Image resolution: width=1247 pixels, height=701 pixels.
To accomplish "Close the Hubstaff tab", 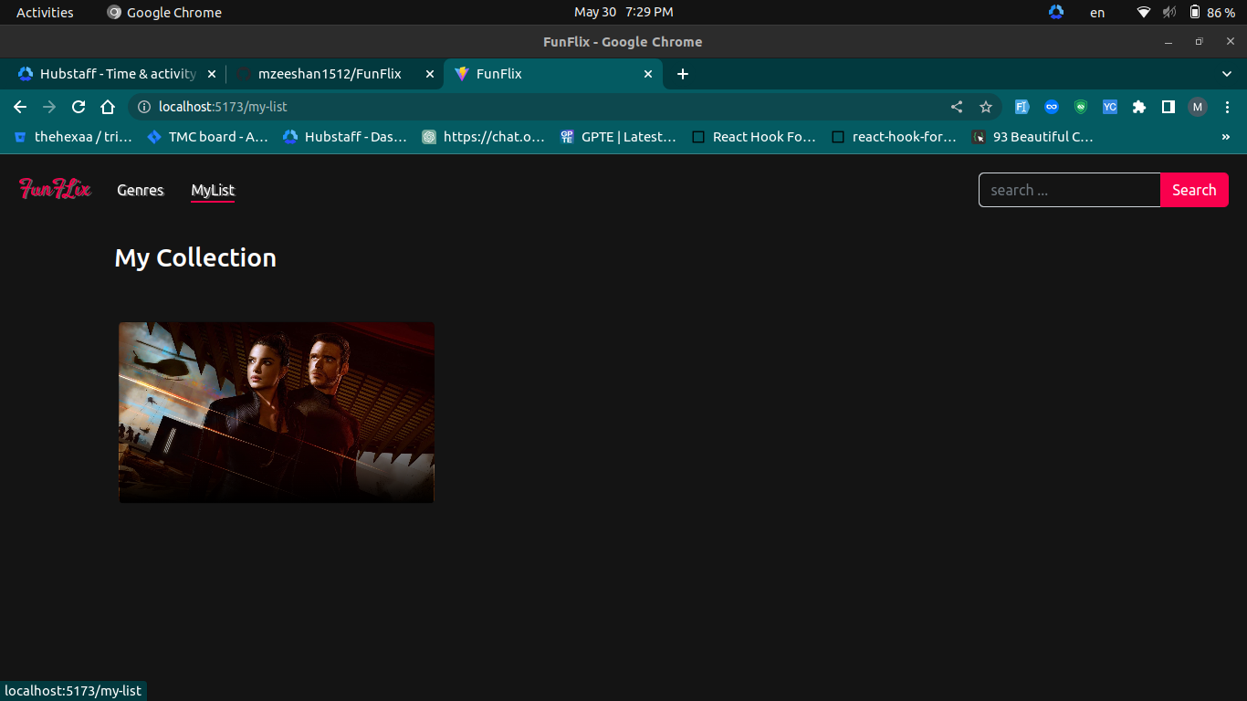I will pos(212,74).
